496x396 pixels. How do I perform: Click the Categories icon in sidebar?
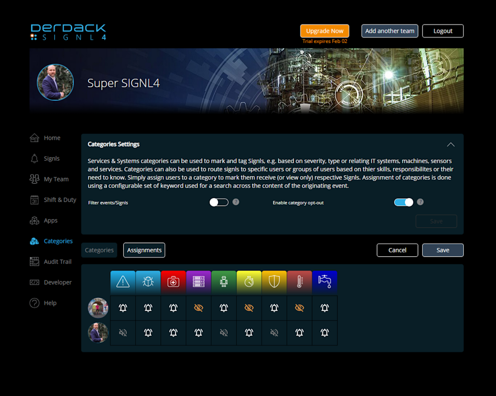[x=34, y=241]
